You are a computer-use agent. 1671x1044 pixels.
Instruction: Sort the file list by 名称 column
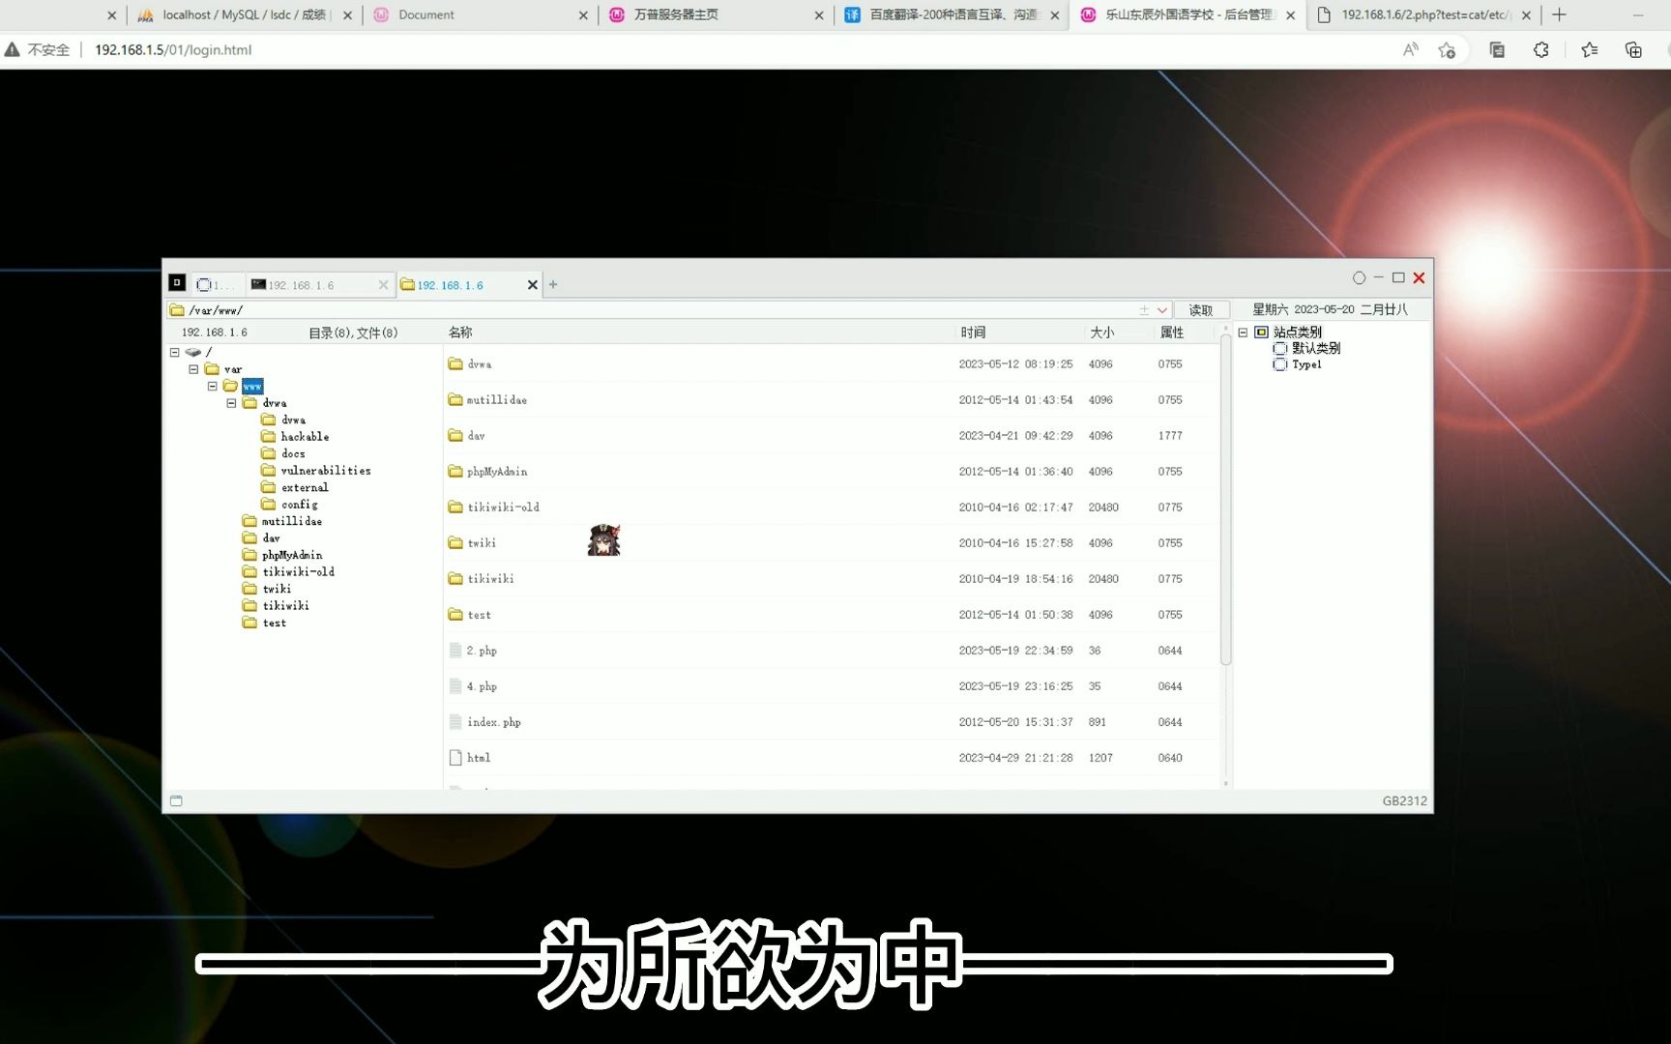pos(460,333)
